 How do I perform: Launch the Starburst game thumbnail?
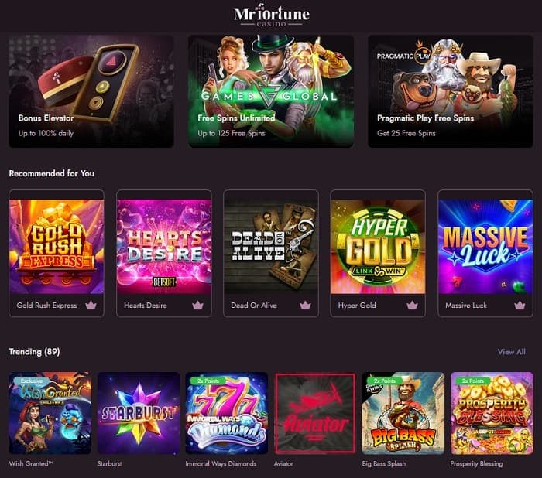[x=139, y=413]
